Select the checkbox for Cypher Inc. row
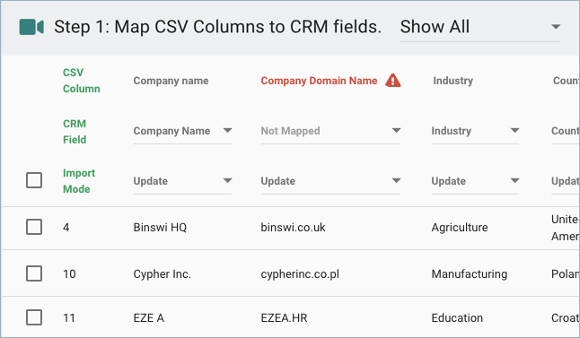 (x=34, y=273)
